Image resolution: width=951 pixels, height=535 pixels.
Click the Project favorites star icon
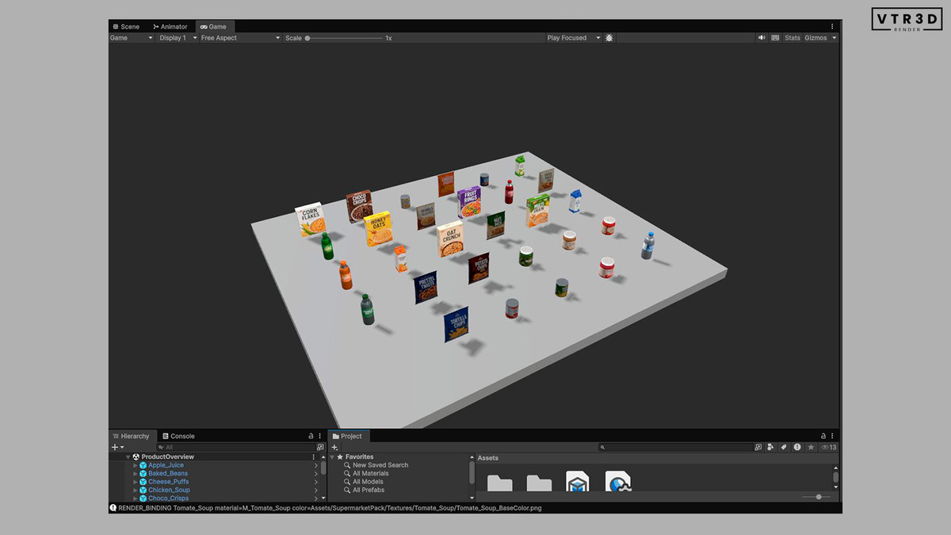pos(811,447)
